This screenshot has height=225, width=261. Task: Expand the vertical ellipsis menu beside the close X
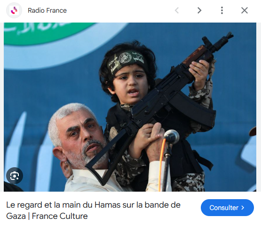pos(222,10)
